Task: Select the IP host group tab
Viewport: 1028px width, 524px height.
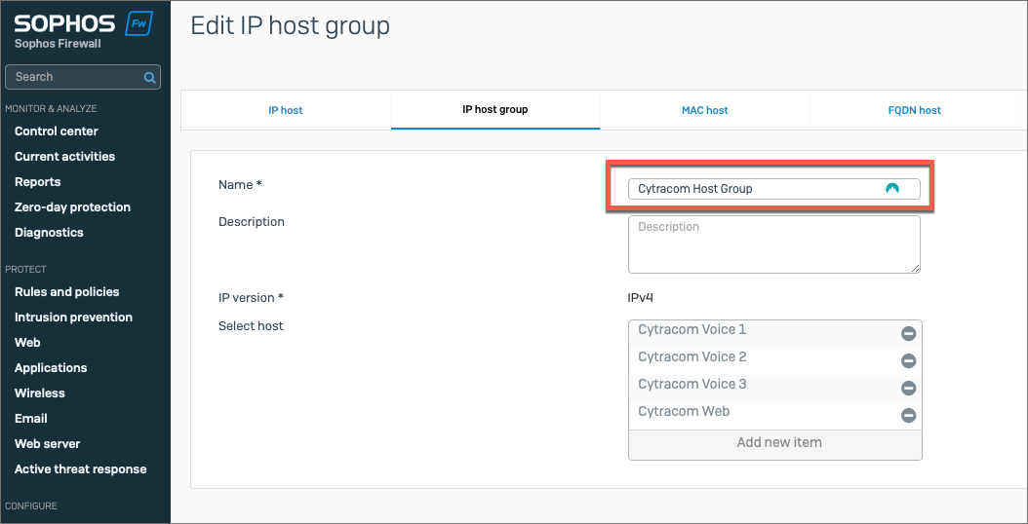Action: coord(494,110)
